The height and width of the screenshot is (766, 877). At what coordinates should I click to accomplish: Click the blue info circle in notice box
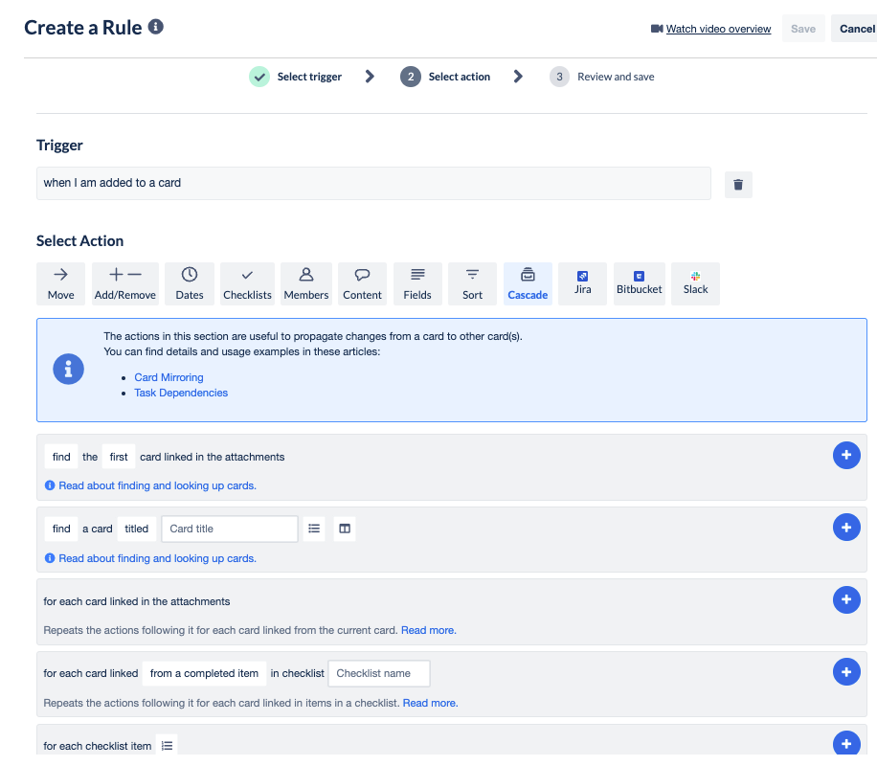coord(68,370)
